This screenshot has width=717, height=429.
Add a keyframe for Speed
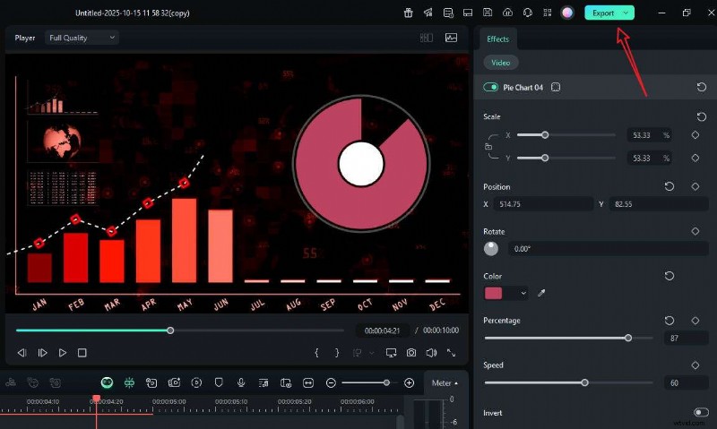click(x=695, y=365)
